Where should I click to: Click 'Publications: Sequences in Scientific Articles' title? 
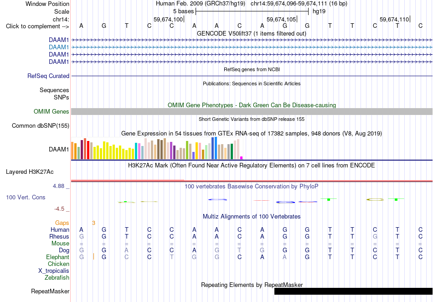(x=252, y=84)
